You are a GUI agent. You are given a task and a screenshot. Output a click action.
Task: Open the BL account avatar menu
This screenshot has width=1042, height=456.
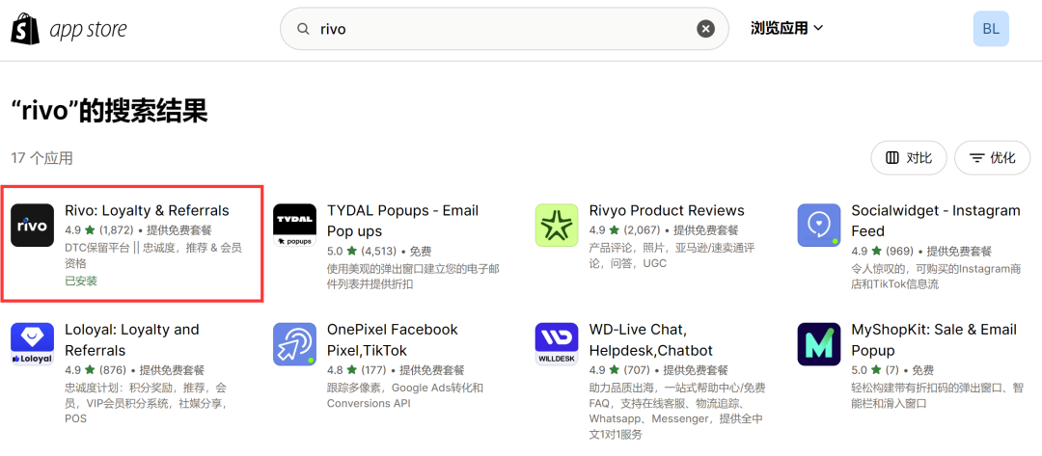pyautogui.click(x=991, y=29)
